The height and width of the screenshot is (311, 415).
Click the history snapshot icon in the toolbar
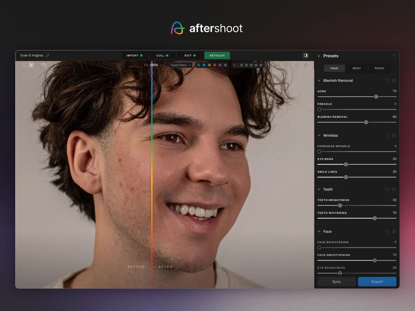[44, 65]
